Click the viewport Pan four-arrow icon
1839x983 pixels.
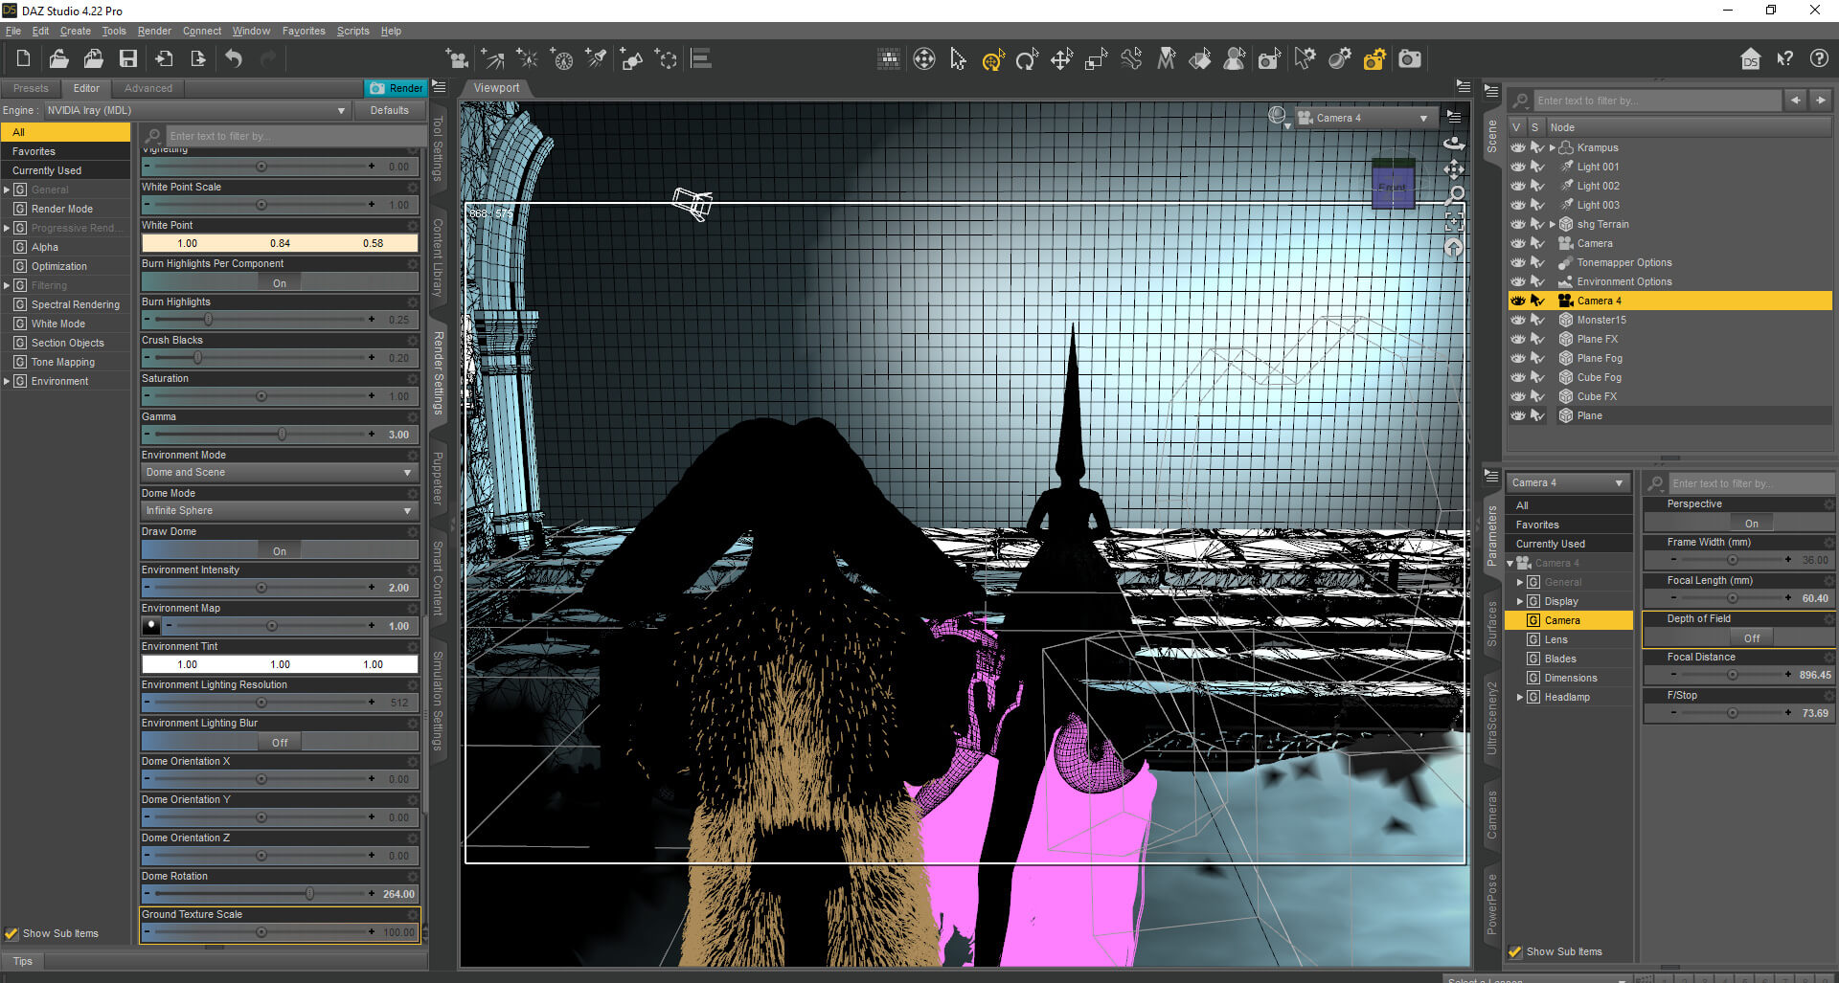point(1454,169)
